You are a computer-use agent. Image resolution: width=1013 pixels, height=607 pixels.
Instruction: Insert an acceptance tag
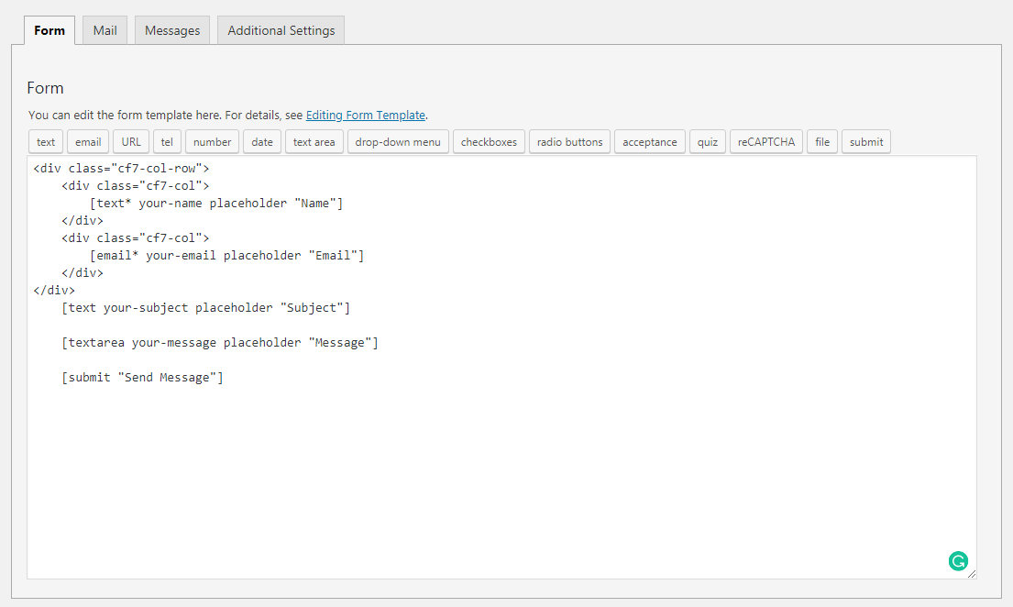(649, 142)
